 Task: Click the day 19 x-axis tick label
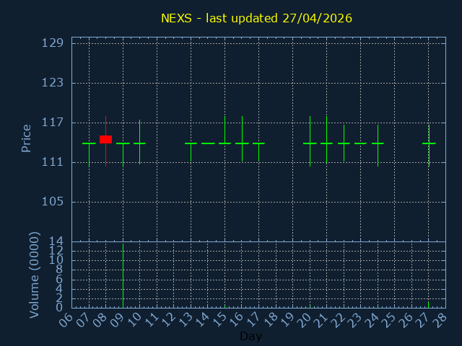pyautogui.click(x=287, y=319)
